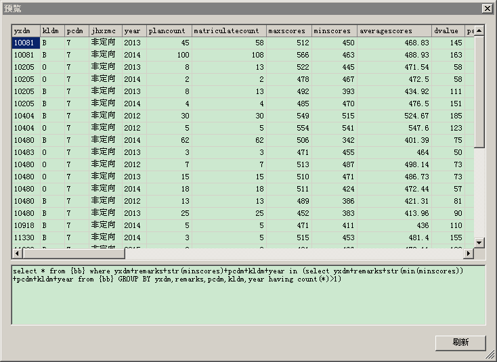Select averagescores cell 434.92
This screenshot has height=362, width=497.
coord(394,91)
